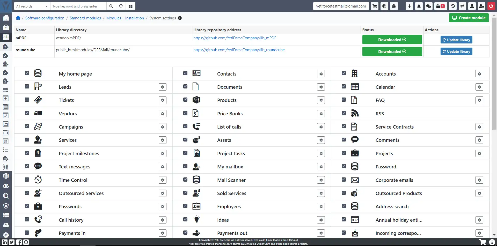Disable the Accounts module checkbox

[x=344, y=73]
